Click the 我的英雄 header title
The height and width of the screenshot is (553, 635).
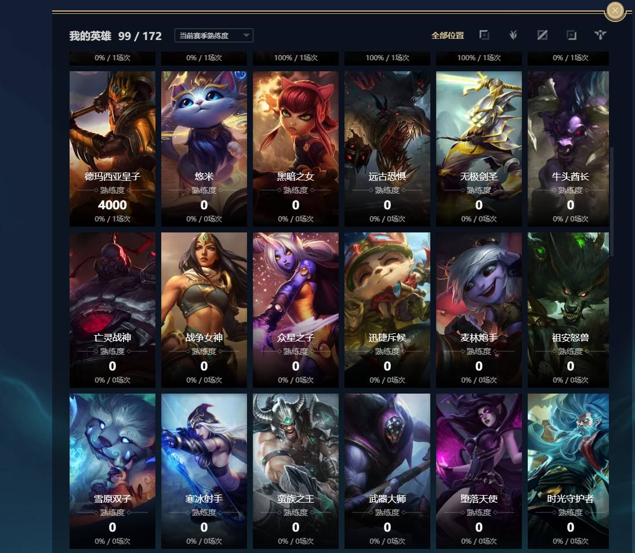(x=90, y=36)
